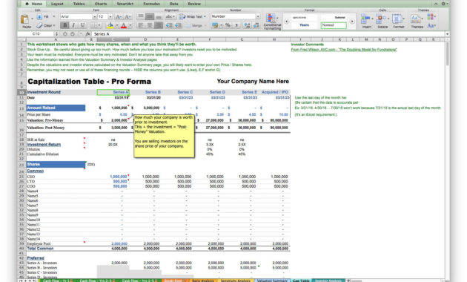Screen dimensions: 467x282
Task: Click the Wrap Text button
Action: click(x=192, y=16)
